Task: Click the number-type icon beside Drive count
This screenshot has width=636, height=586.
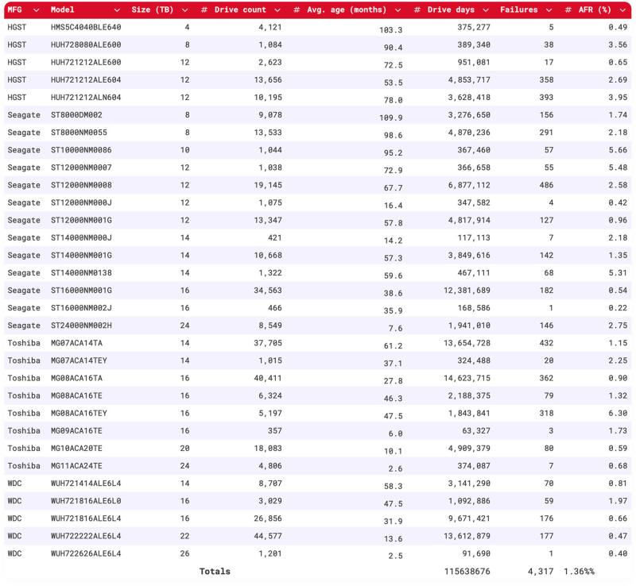Action: (x=204, y=10)
